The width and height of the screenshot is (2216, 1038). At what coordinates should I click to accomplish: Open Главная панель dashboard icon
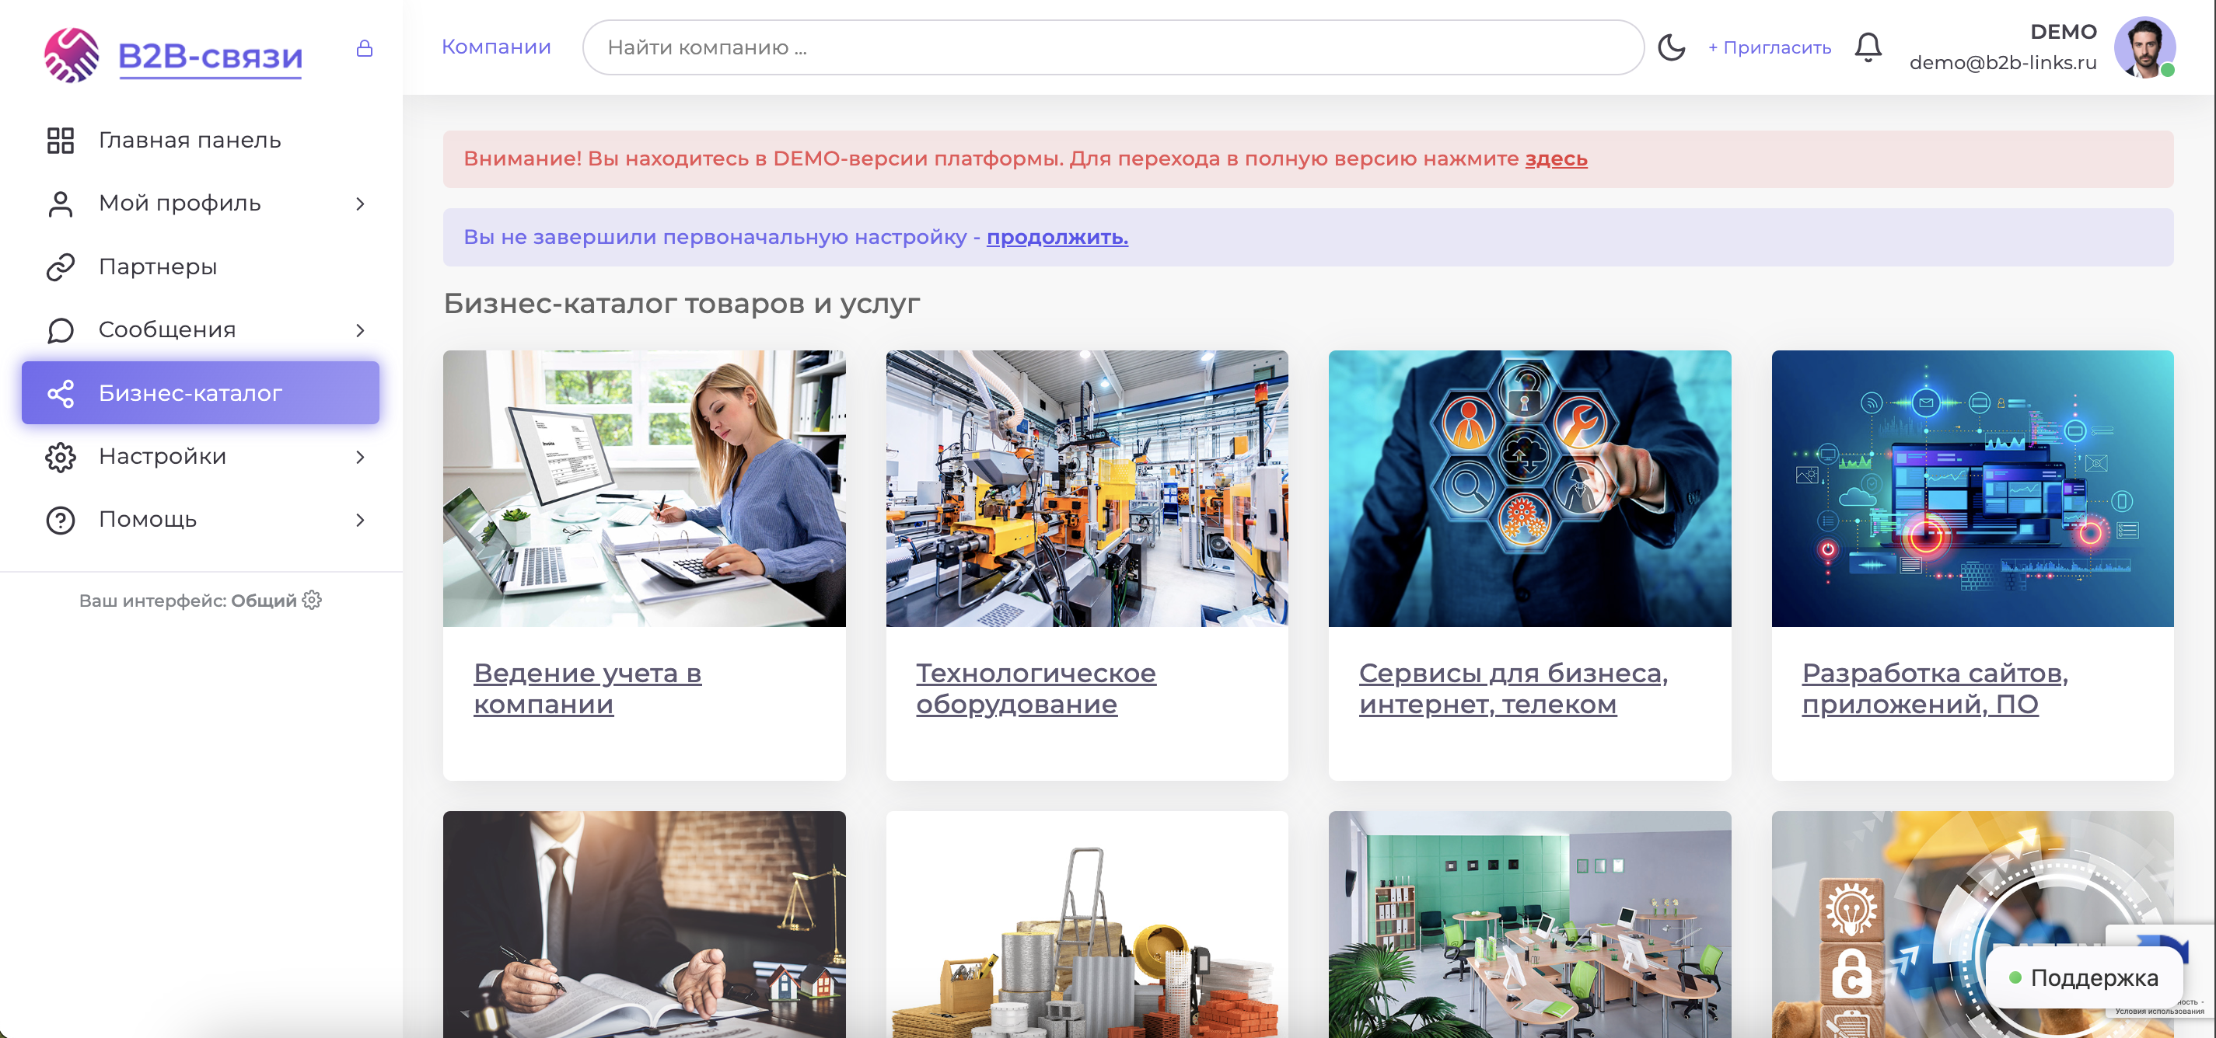(x=60, y=140)
